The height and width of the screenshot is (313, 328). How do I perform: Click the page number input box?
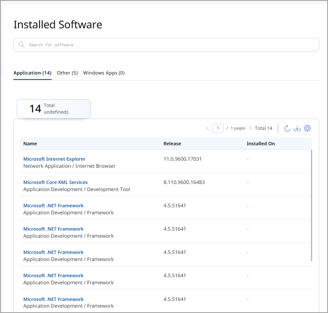point(218,128)
